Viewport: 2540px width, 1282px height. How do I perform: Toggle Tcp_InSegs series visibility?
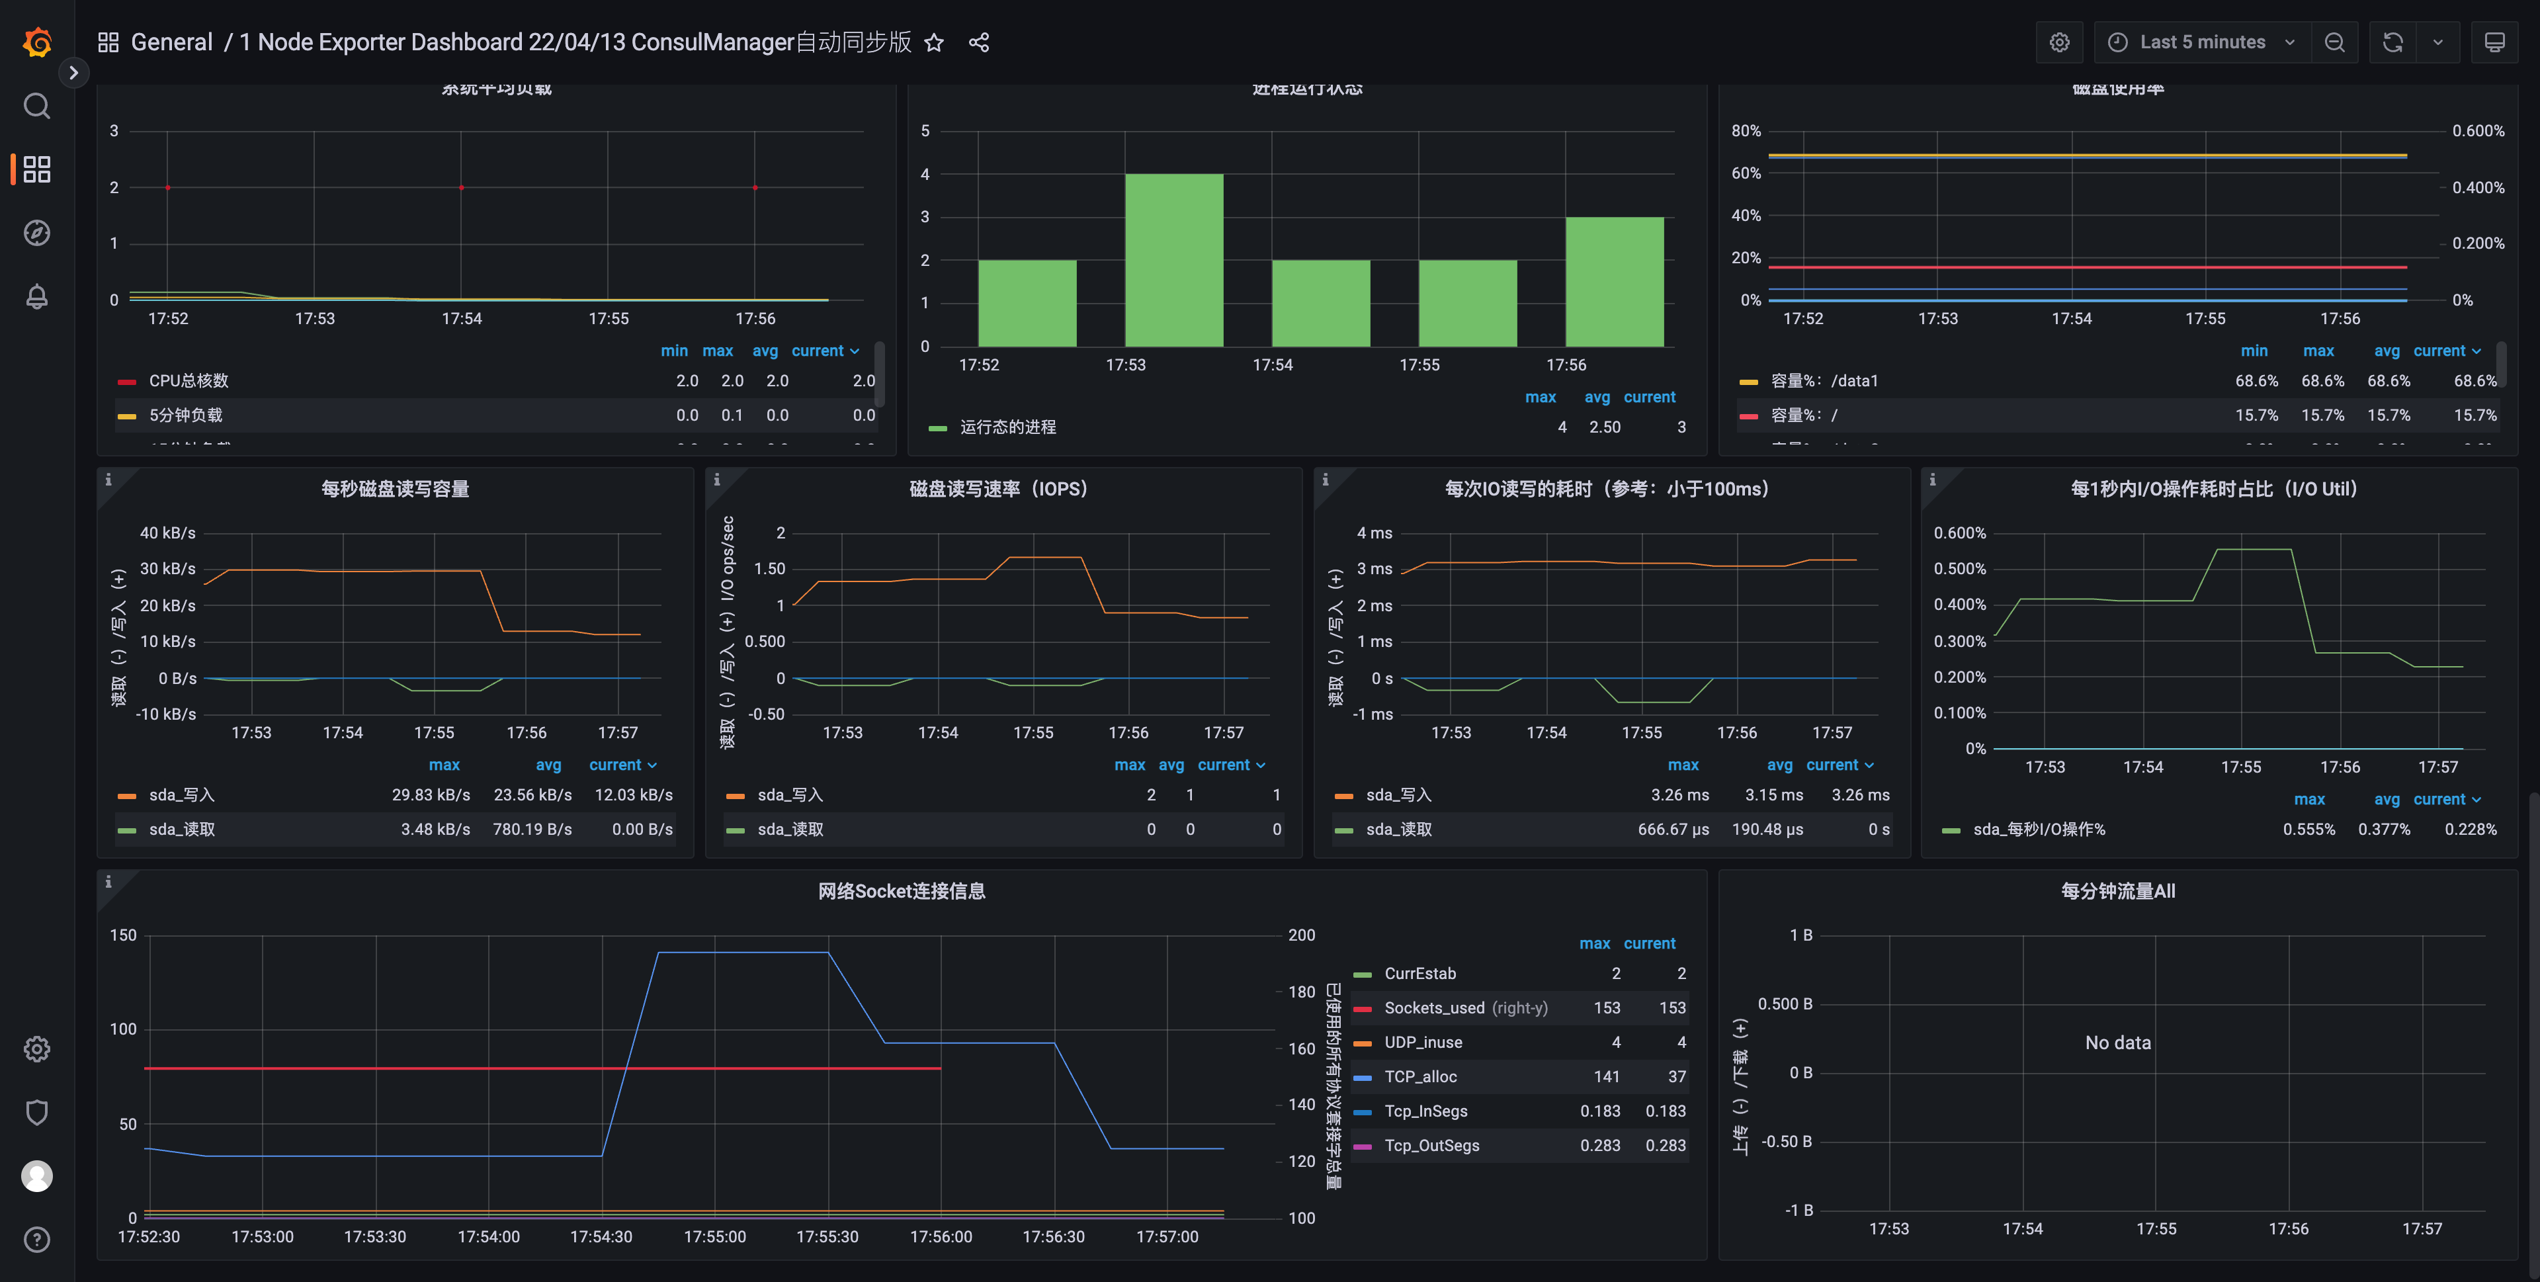tap(1426, 1111)
